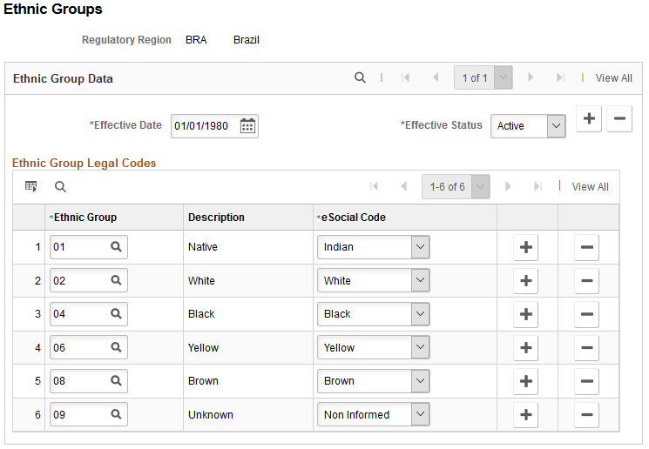Add a row after the Native row
The width and height of the screenshot is (649, 449).
[x=525, y=247]
